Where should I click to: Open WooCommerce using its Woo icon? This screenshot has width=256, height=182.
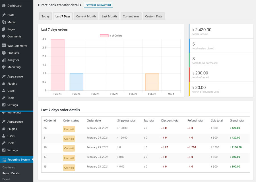[4, 46]
